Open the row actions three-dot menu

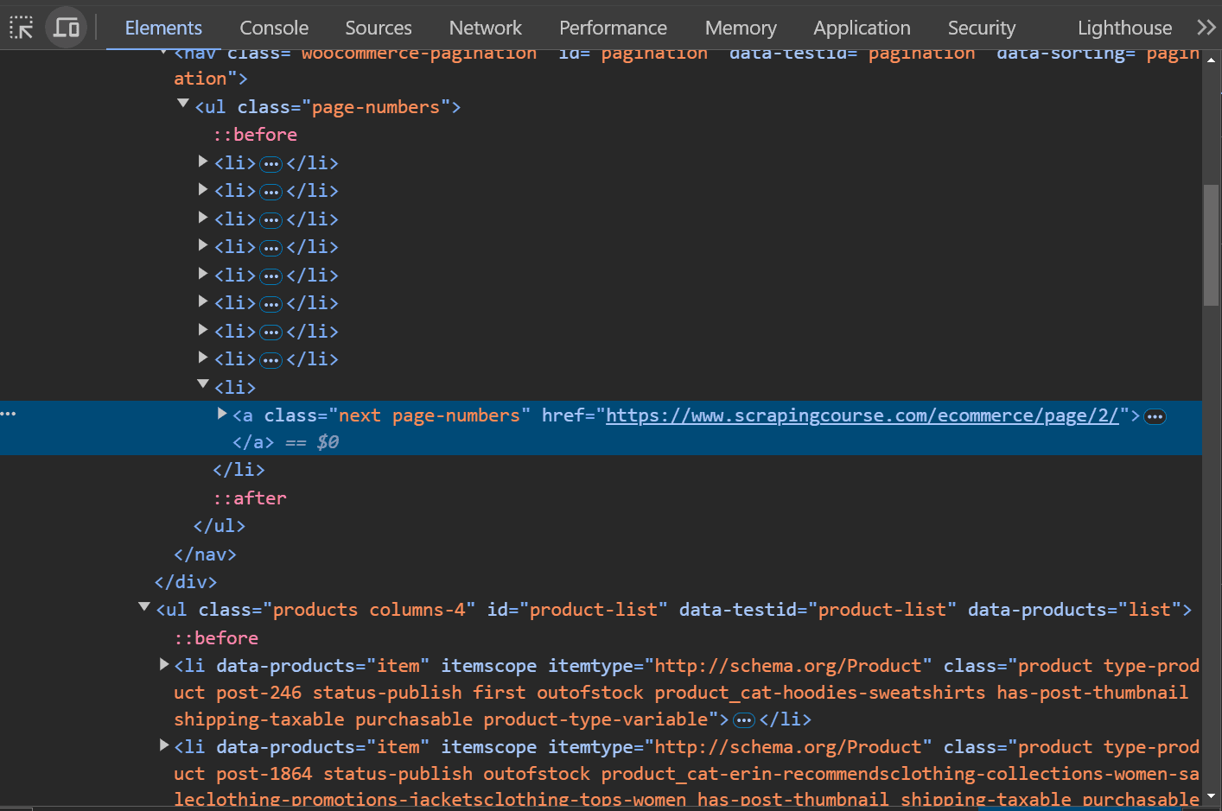9,415
